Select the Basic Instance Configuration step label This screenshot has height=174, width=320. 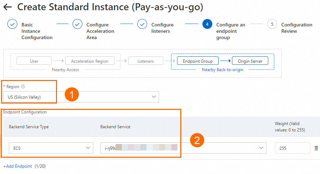pos(37,31)
